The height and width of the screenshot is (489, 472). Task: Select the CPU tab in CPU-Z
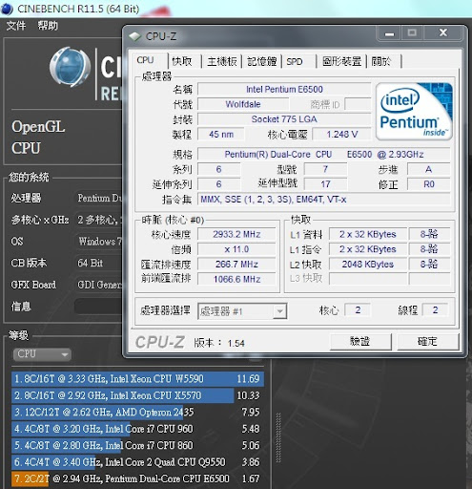[146, 60]
